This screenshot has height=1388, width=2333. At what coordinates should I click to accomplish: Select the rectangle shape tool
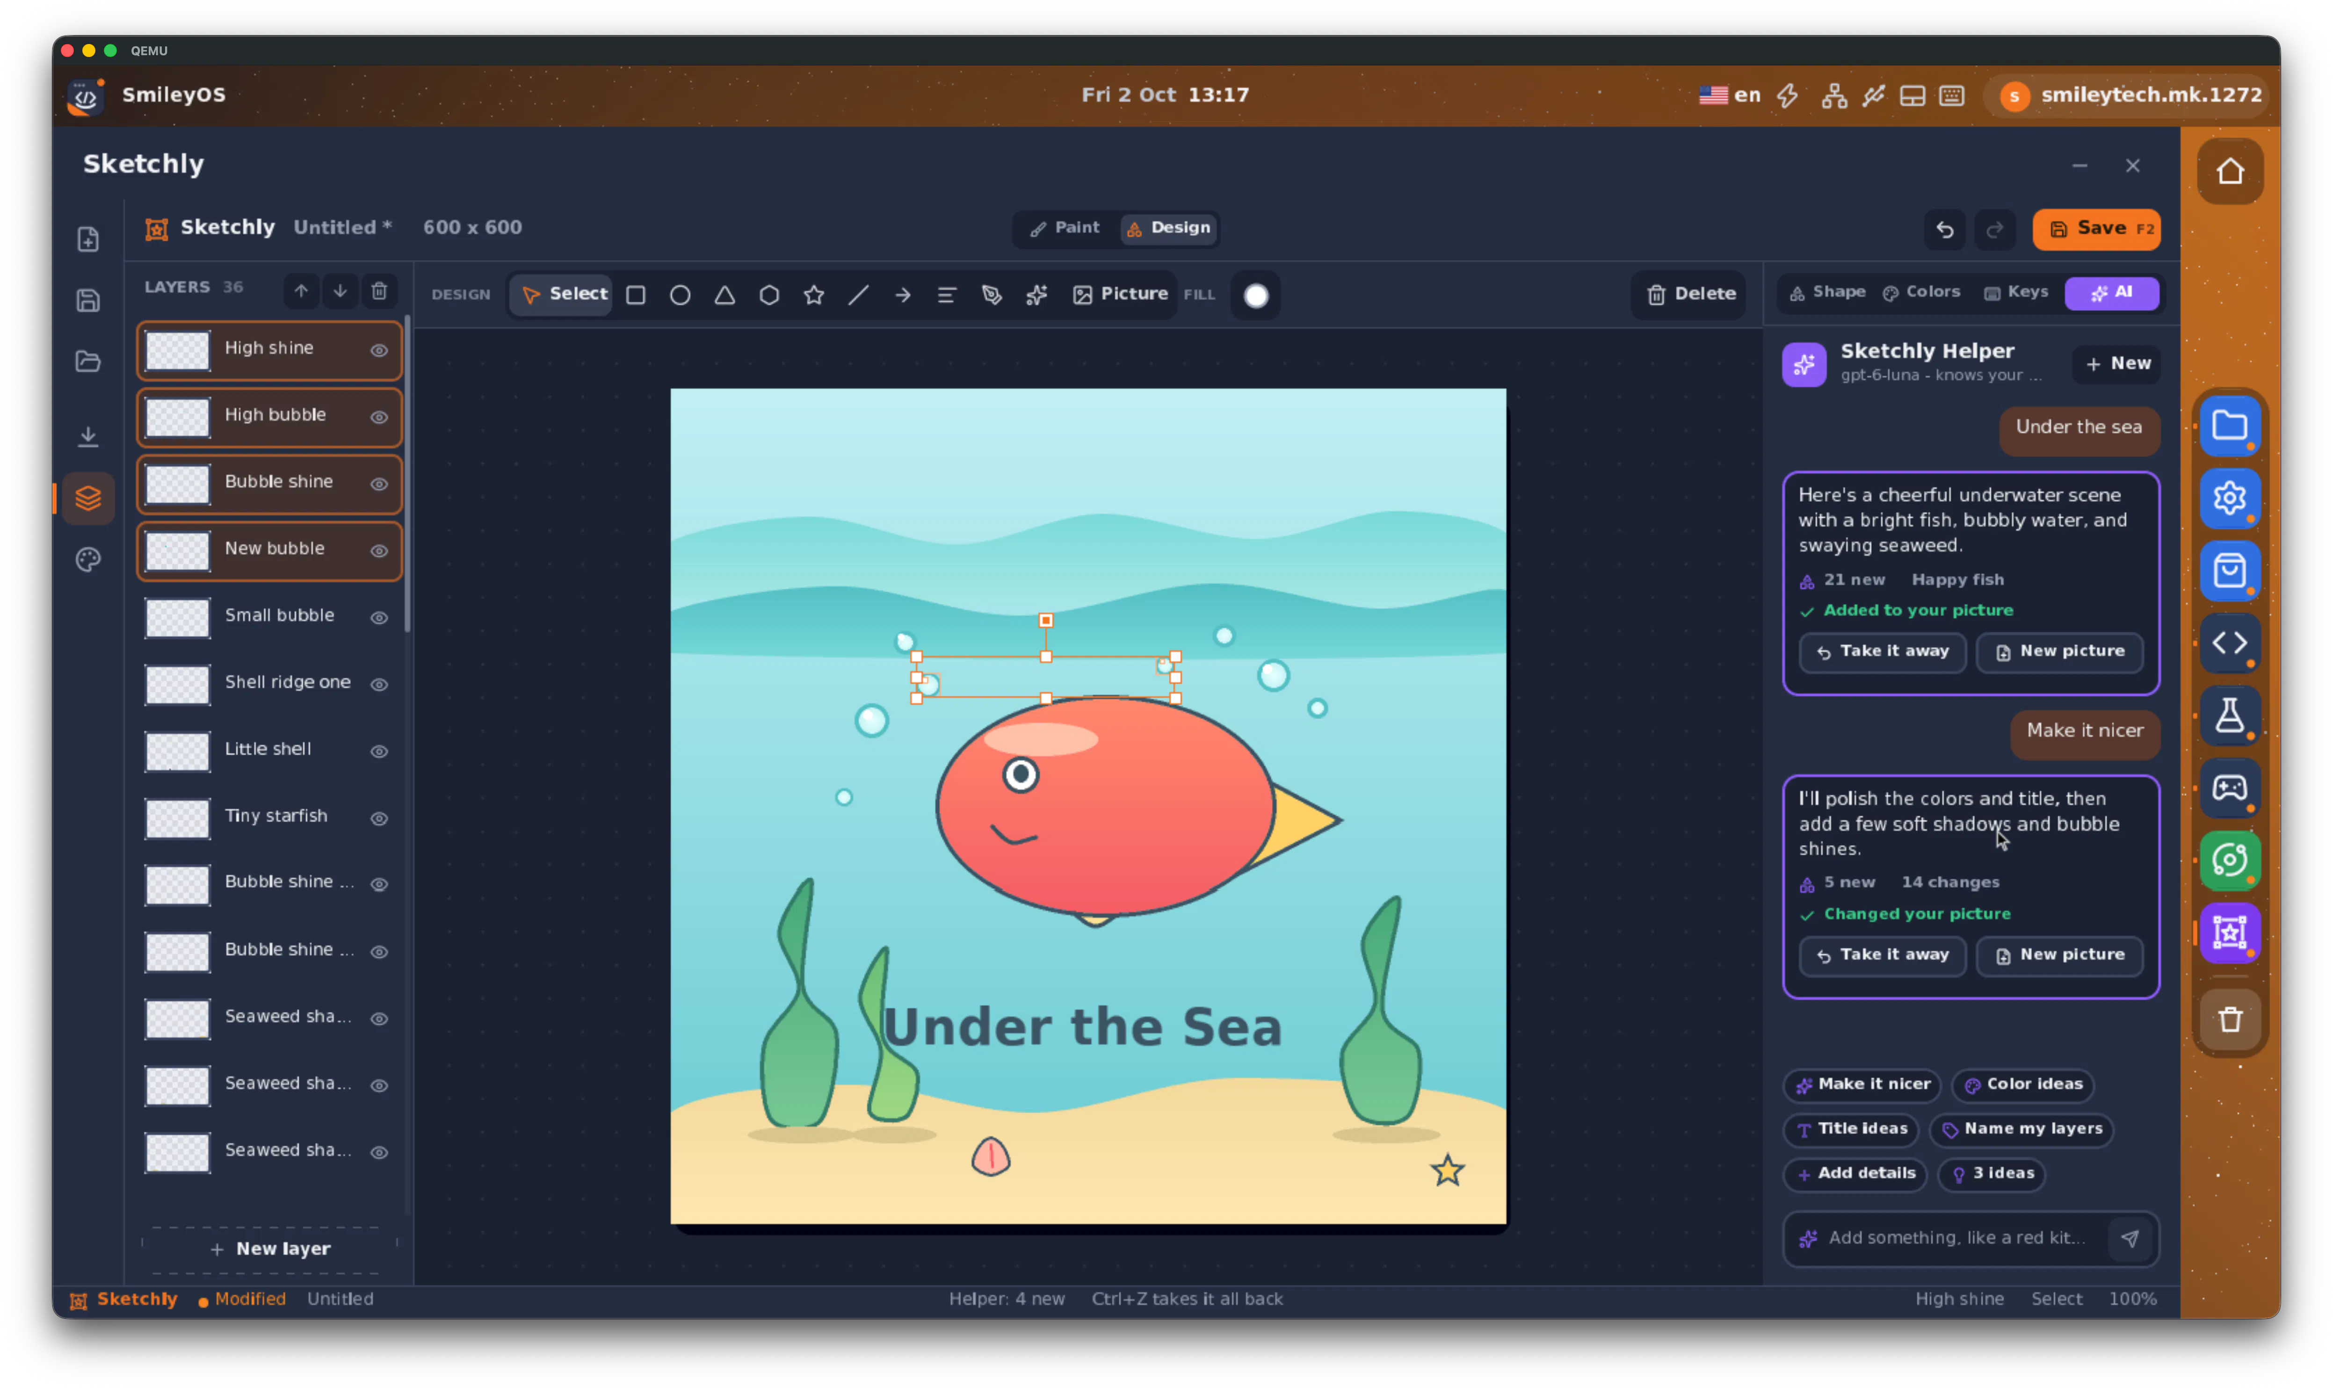point(636,295)
